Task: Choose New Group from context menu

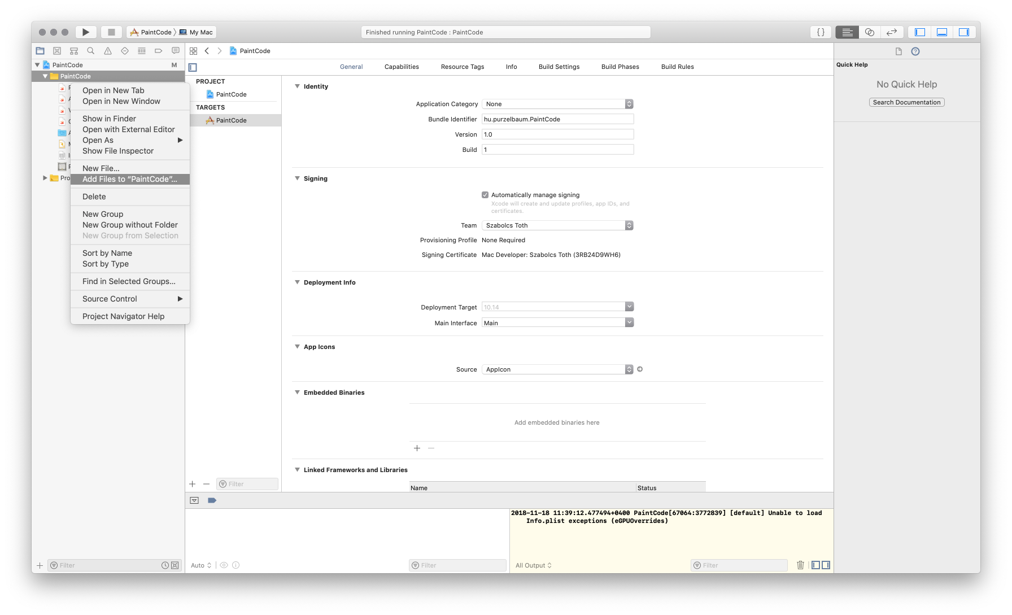Action: click(x=130, y=214)
